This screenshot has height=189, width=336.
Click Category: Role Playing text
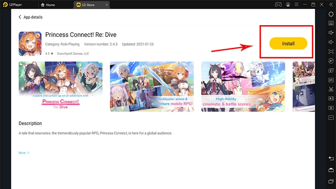[x=62, y=44]
